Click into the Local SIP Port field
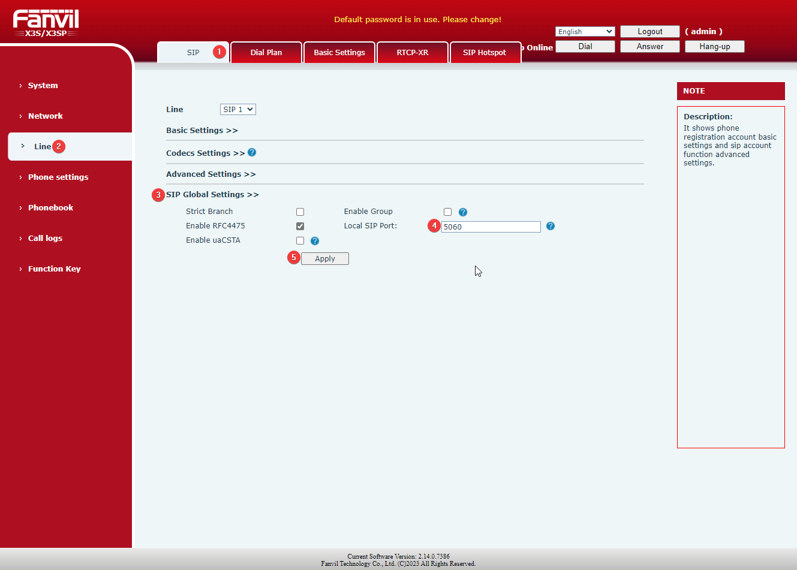797x570 pixels. (491, 227)
